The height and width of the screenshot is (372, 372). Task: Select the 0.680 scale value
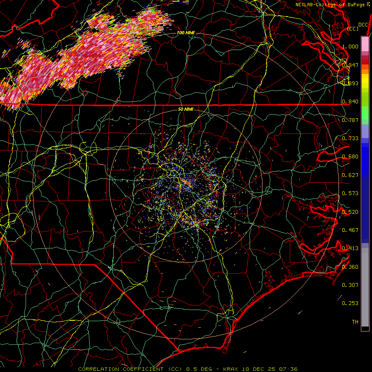pyautogui.click(x=350, y=157)
